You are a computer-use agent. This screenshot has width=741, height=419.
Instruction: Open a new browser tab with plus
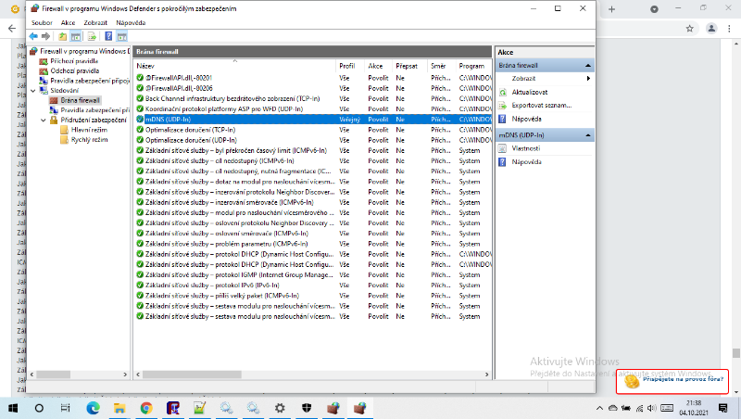coord(611,9)
